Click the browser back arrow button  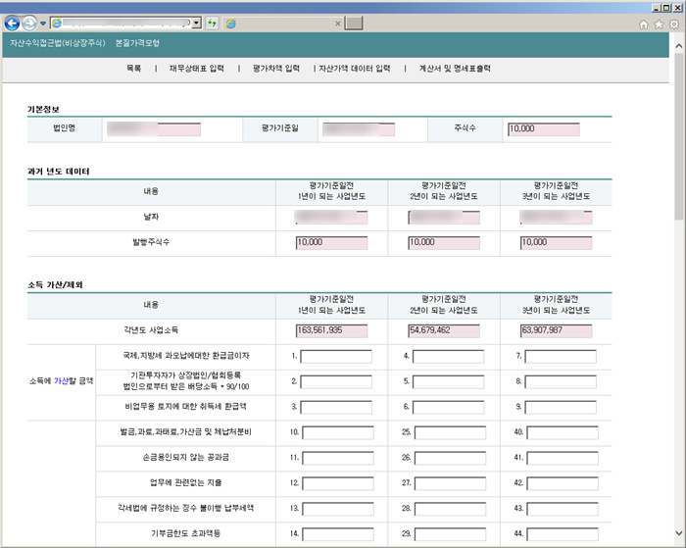click(12, 24)
